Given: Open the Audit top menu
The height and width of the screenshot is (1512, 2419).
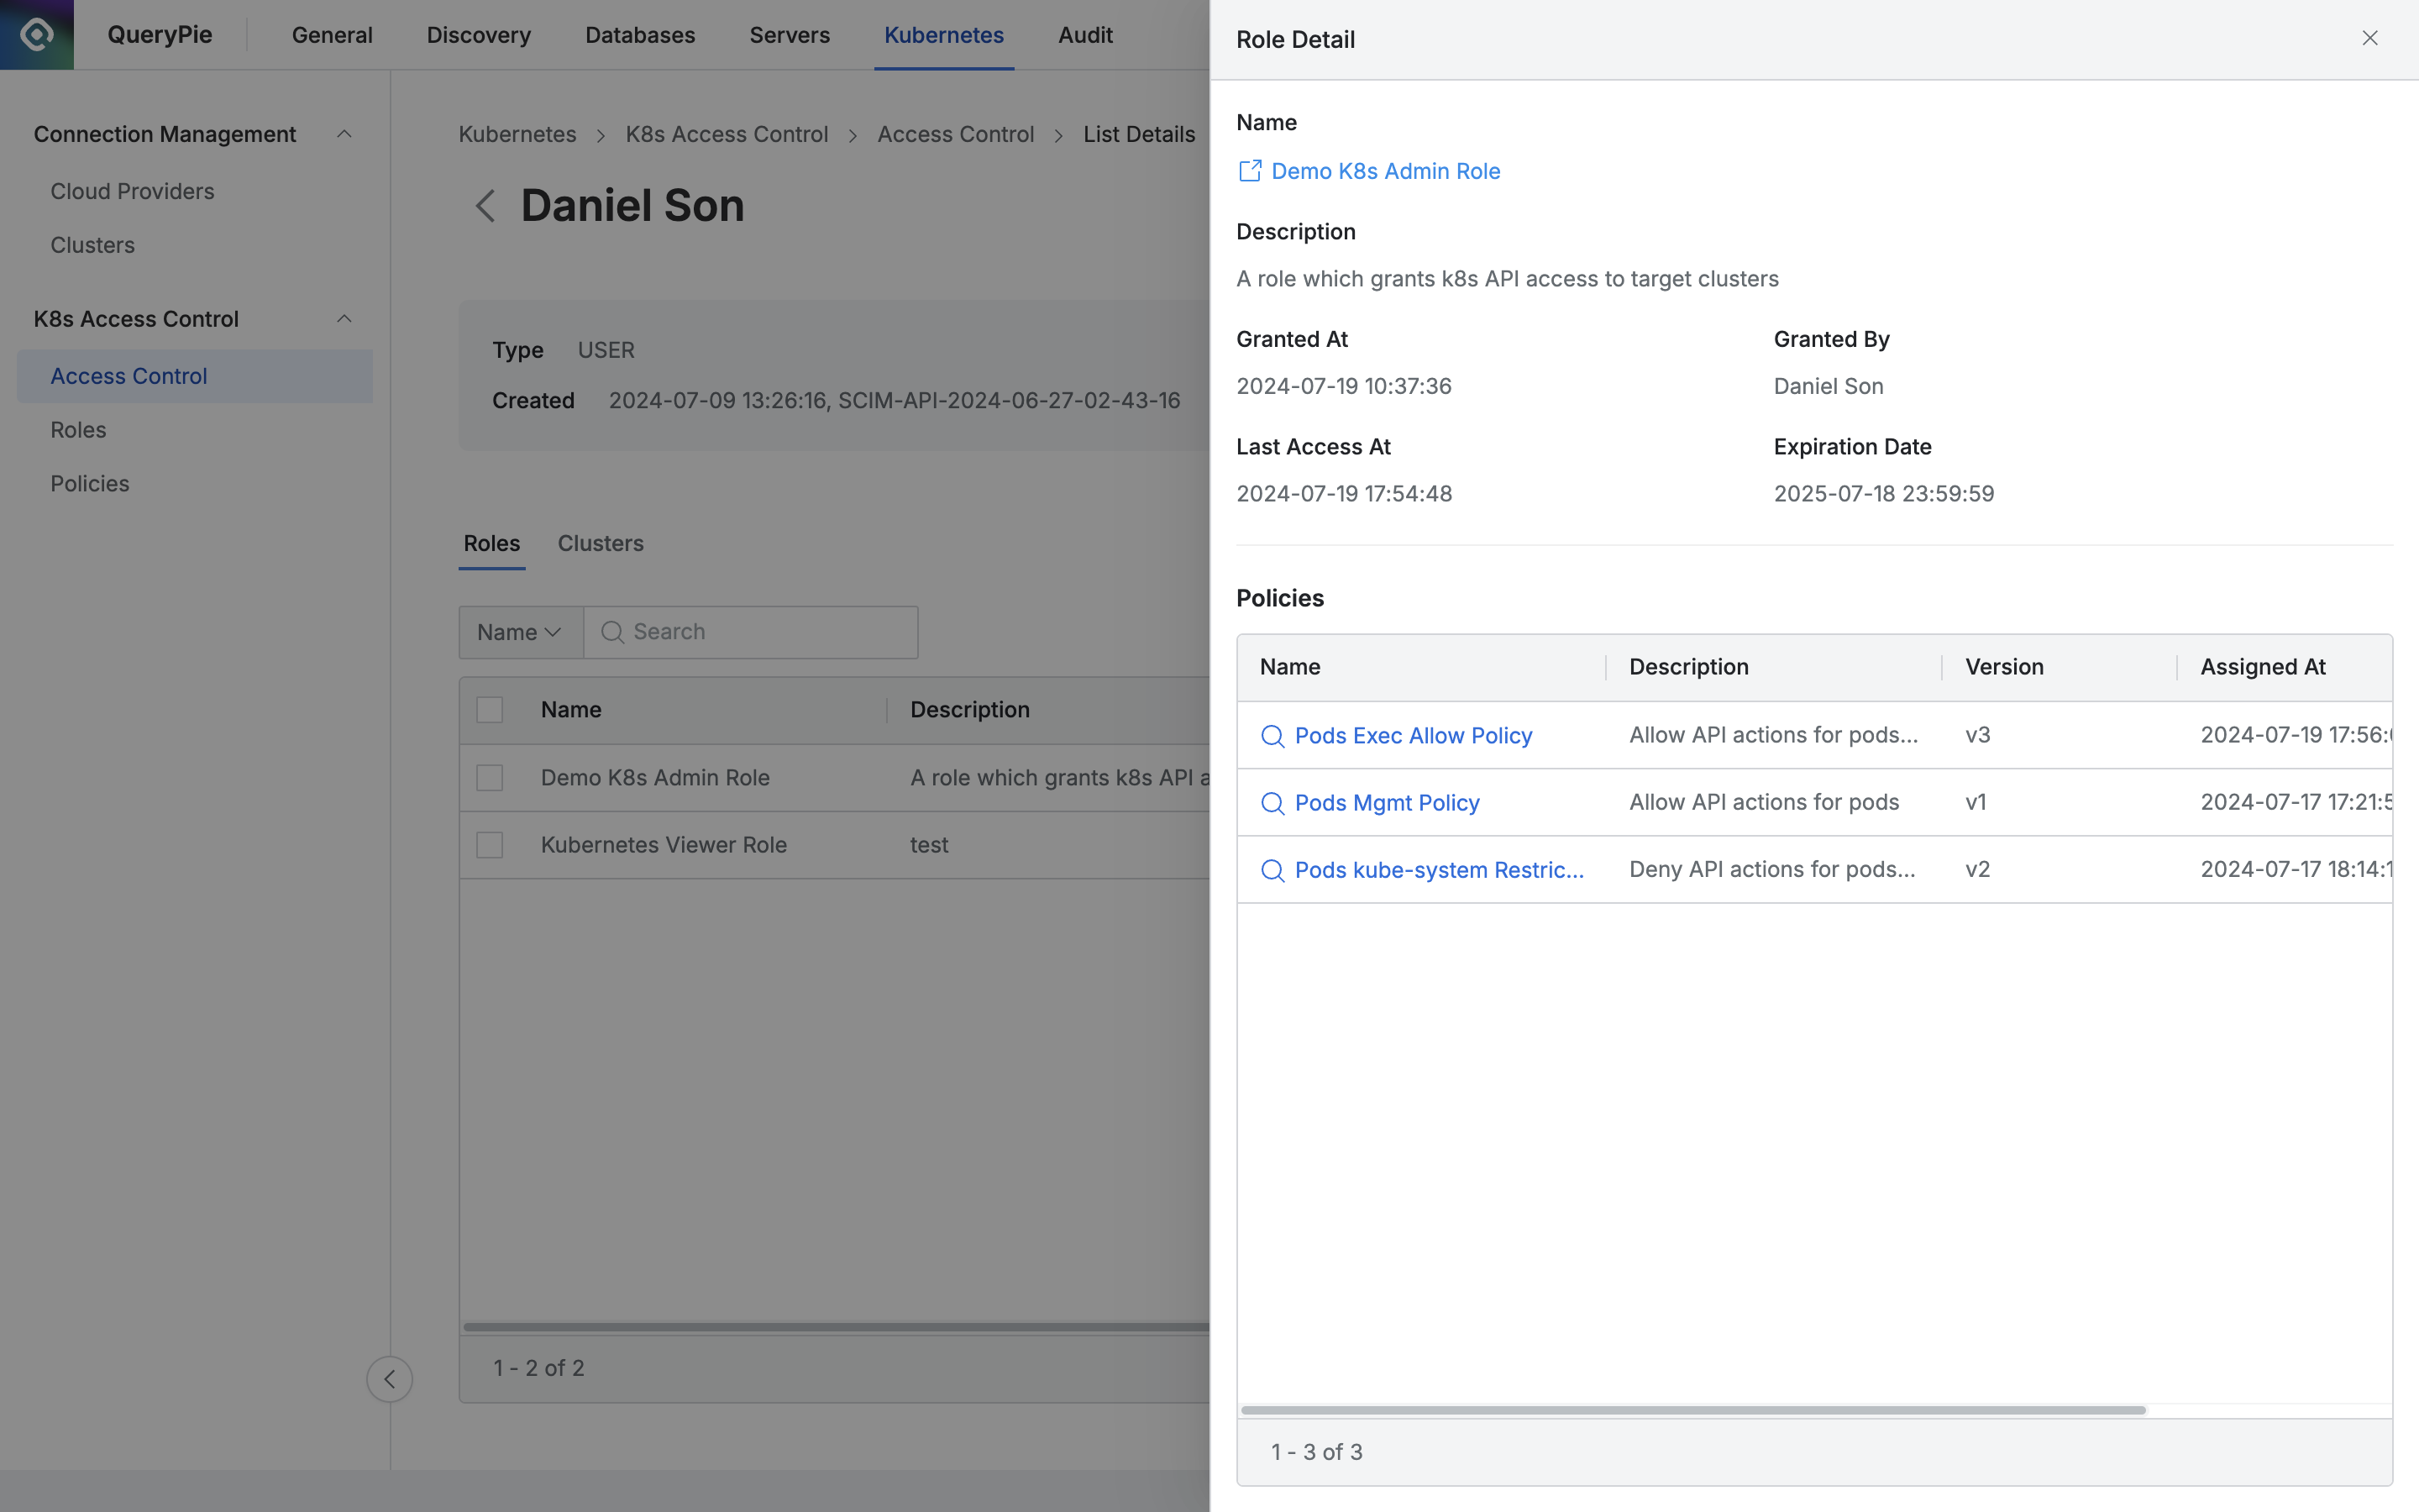Looking at the screenshot, I should click(1084, 35).
